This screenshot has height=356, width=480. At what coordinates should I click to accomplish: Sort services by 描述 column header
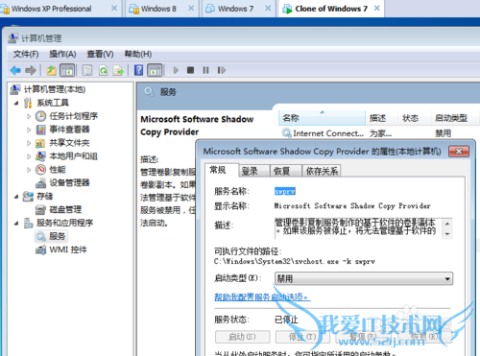(x=382, y=118)
